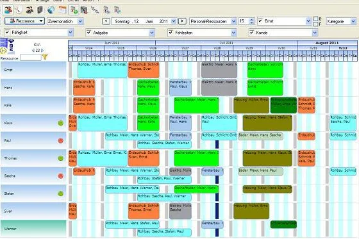
Task: Toggle the Fehlzeiten checkbox
Action: (171, 33)
